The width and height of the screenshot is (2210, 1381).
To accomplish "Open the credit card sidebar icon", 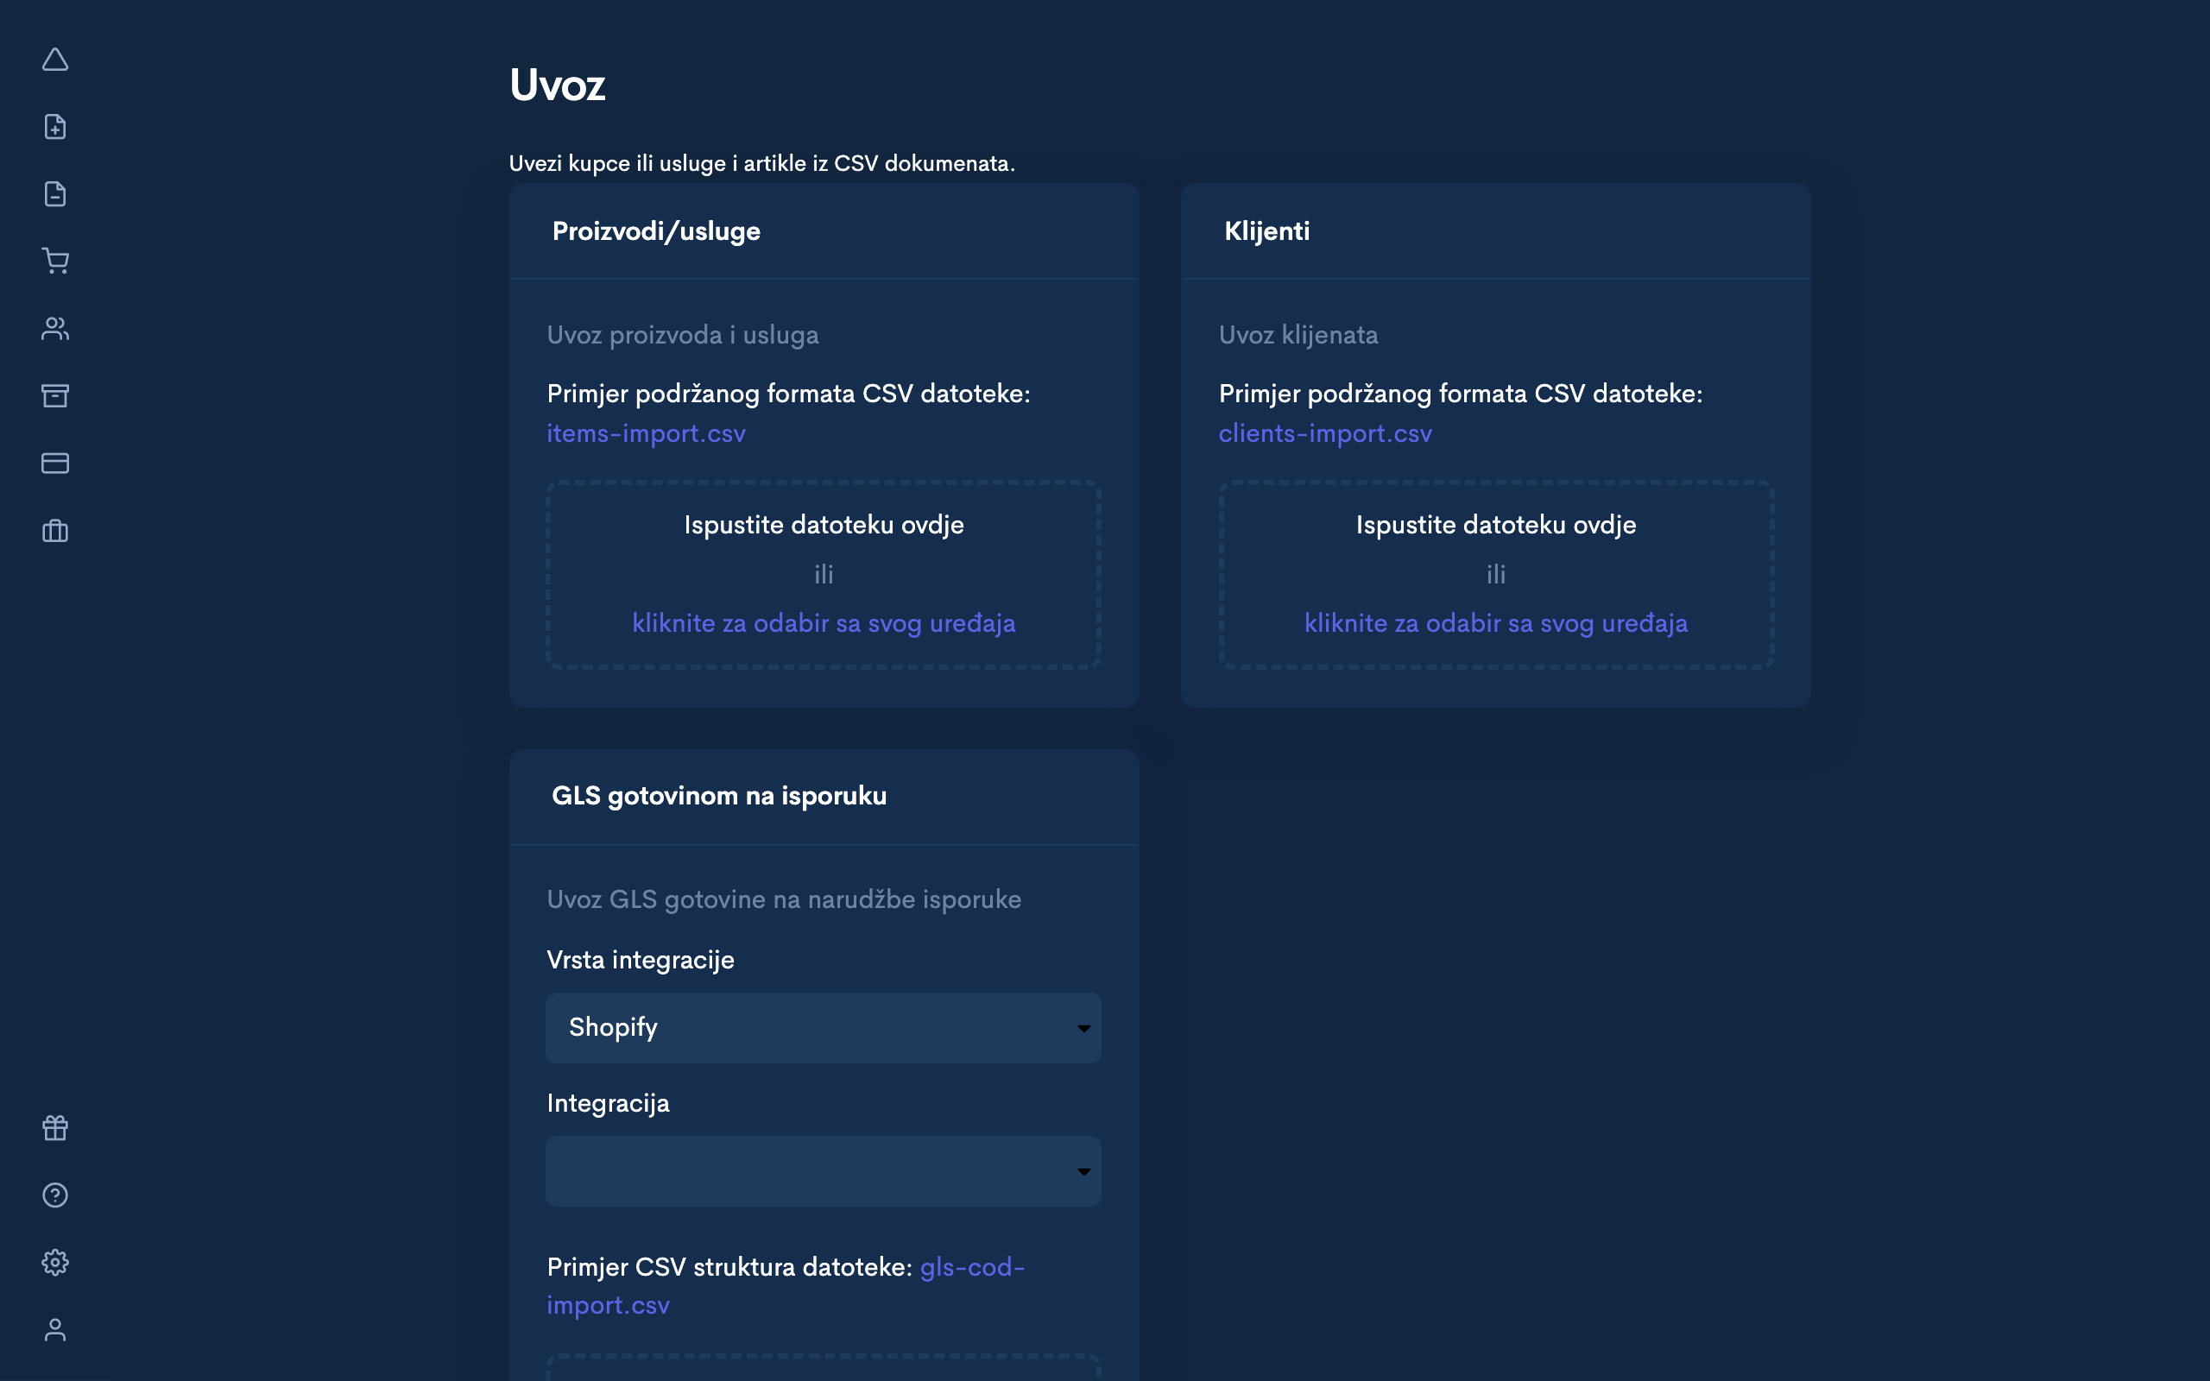I will coord(54,463).
